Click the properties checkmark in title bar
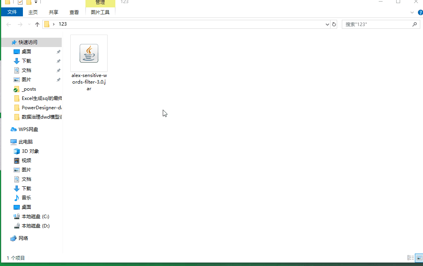 pyautogui.click(x=20, y=2)
